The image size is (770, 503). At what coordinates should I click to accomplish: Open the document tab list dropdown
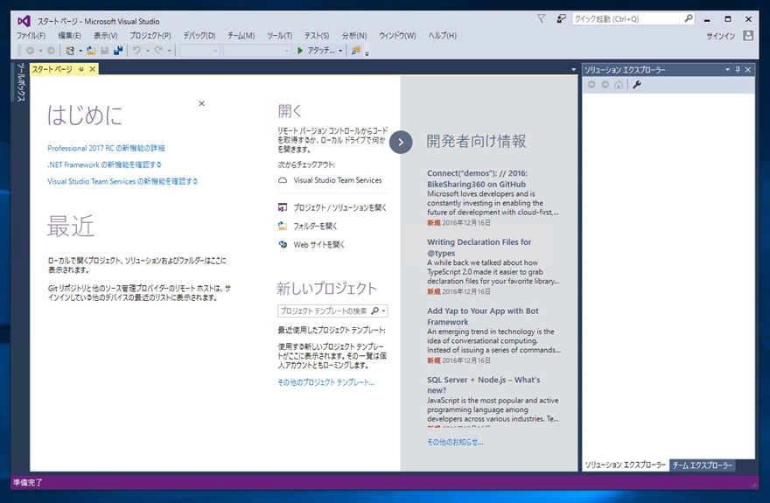(574, 70)
